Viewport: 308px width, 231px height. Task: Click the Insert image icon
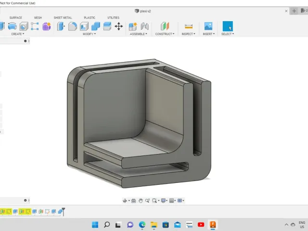click(208, 26)
